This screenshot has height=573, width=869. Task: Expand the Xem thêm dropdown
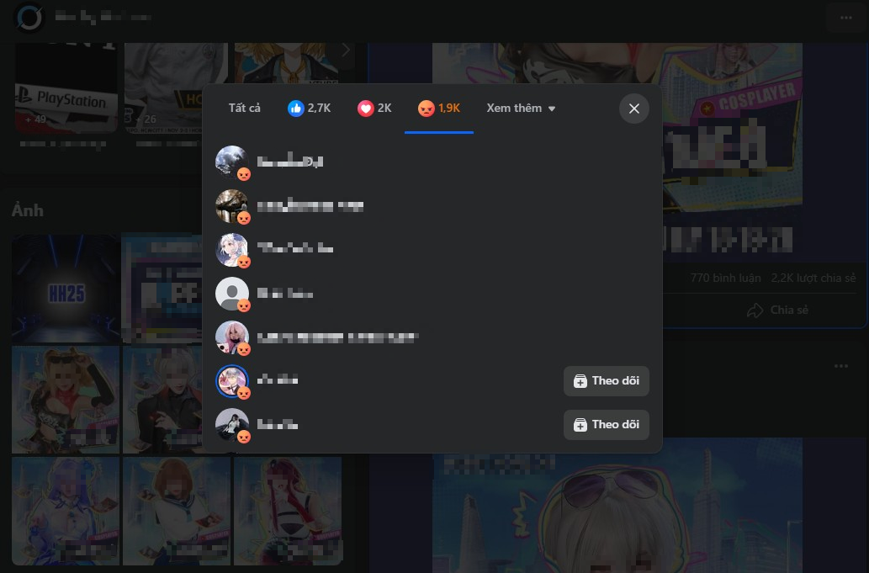point(521,109)
